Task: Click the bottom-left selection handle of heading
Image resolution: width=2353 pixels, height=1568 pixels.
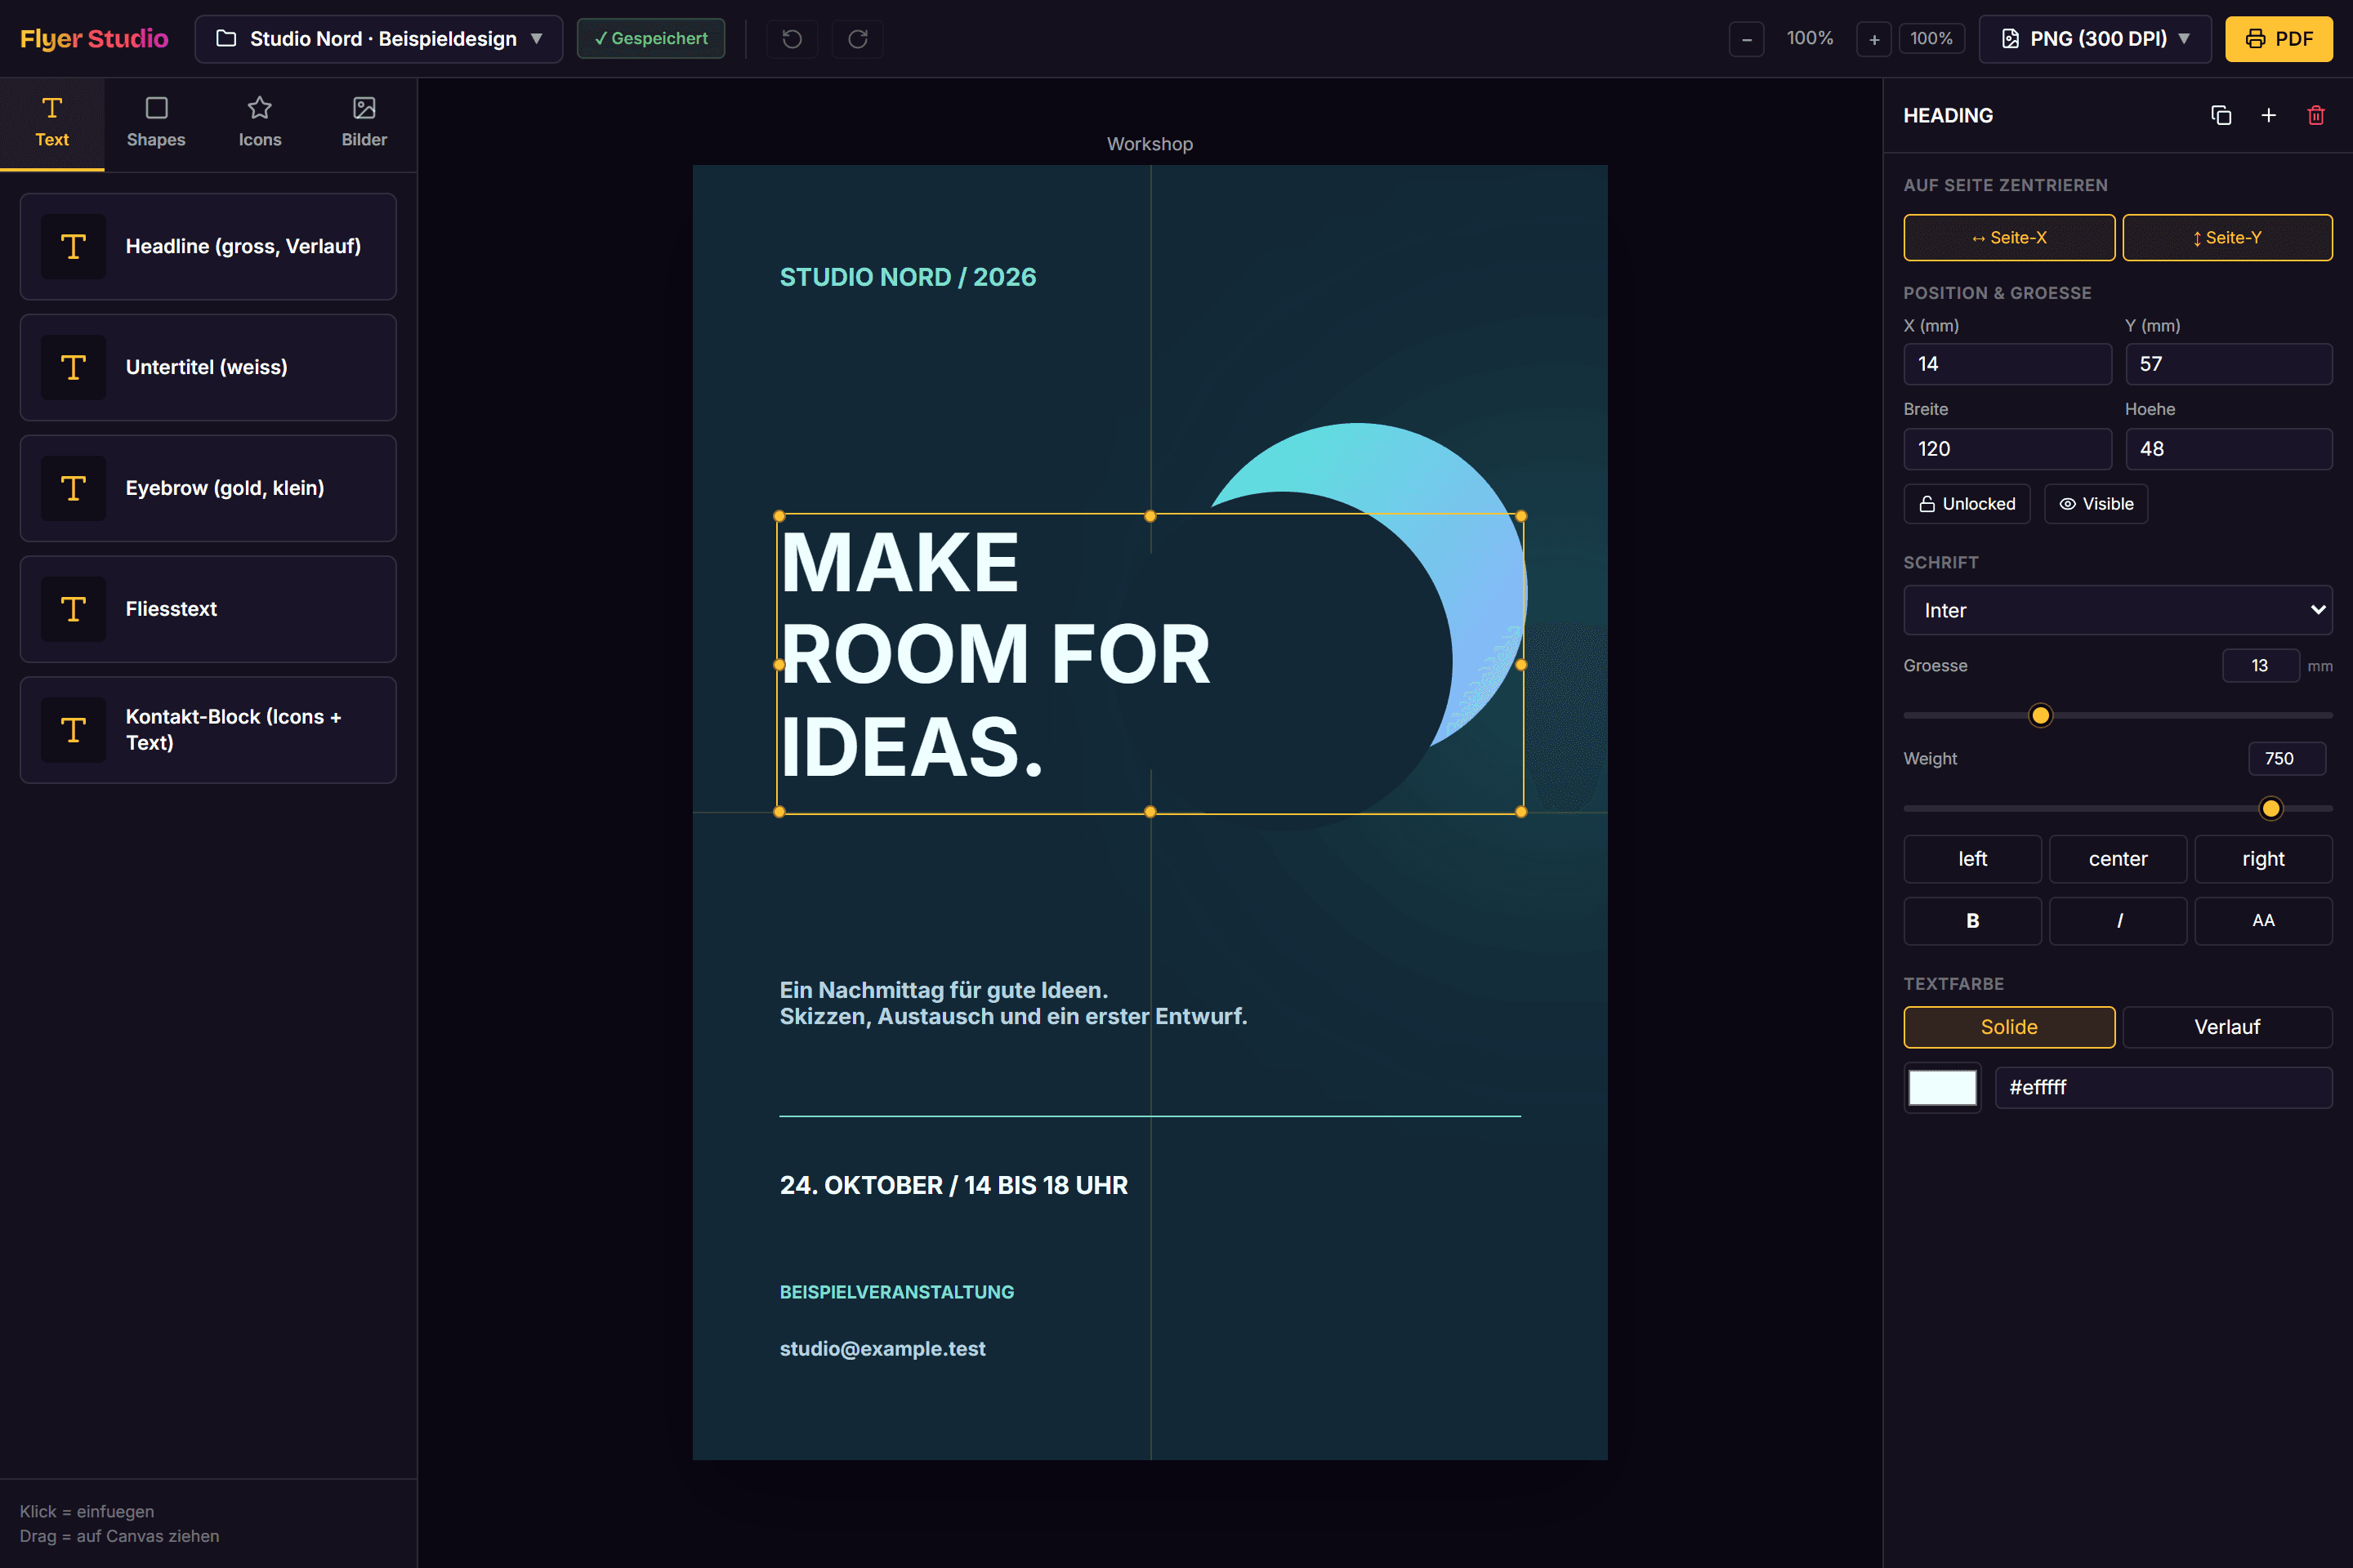Action: click(779, 812)
